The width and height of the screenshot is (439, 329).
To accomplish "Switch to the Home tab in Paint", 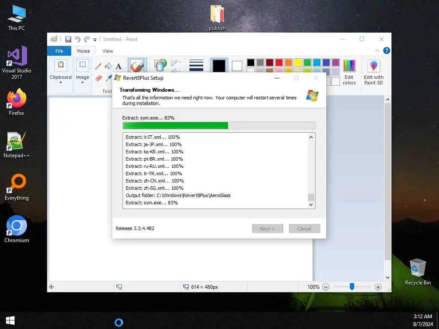I will (x=84, y=51).
